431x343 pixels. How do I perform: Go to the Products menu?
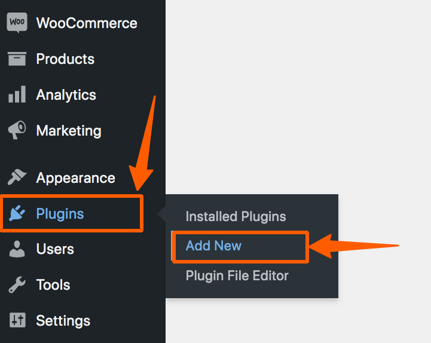pos(65,59)
